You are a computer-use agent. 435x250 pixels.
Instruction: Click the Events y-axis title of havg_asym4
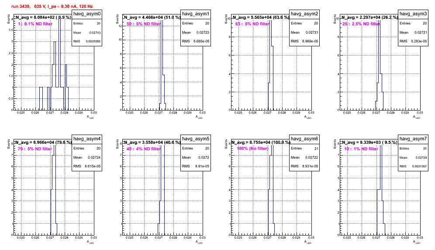[9, 144]
